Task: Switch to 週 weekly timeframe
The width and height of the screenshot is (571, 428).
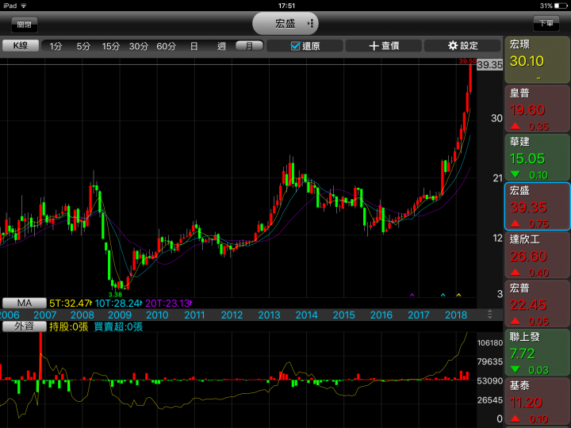Action: pos(221,46)
